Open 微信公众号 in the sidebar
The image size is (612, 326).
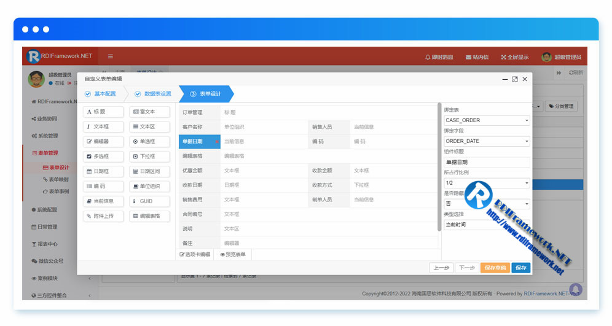[x=47, y=261]
